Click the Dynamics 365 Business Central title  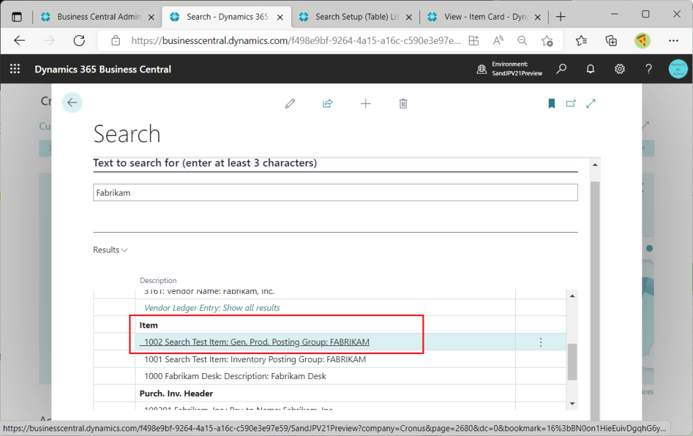(103, 70)
